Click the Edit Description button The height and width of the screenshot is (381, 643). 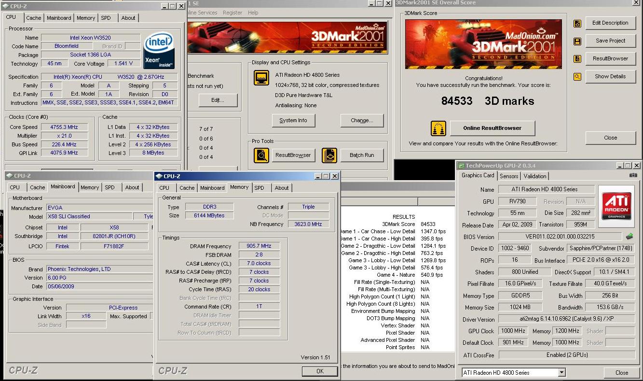610,23
